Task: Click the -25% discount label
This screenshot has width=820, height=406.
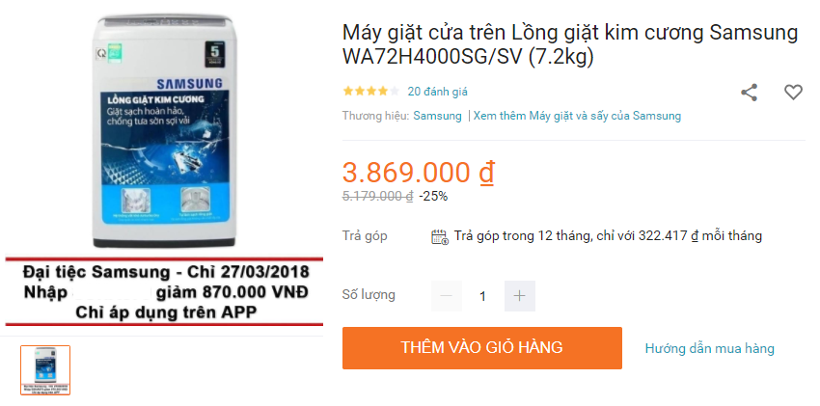Action: (x=433, y=197)
